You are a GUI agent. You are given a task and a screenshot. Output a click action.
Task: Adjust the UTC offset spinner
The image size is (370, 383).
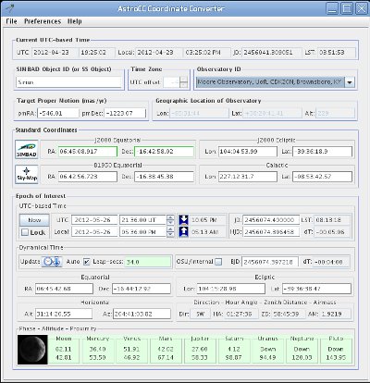[x=184, y=82]
